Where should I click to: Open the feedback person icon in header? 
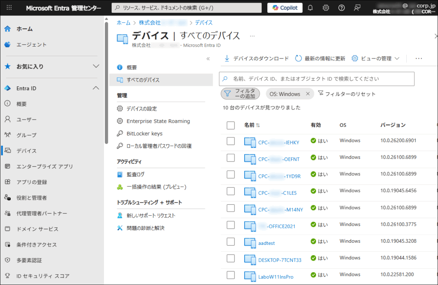click(358, 8)
